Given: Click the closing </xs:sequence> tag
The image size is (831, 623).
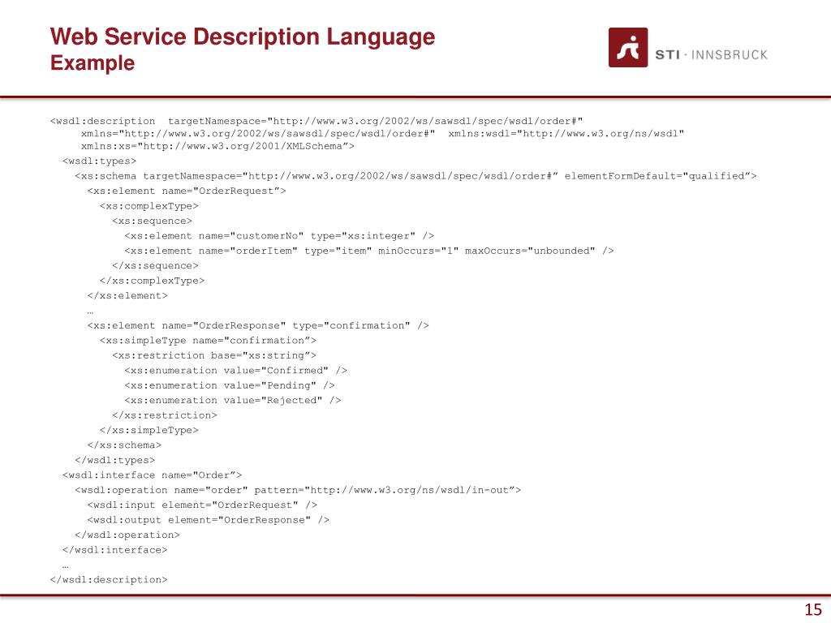Looking at the screenshot, I should (x=155, y=265).
